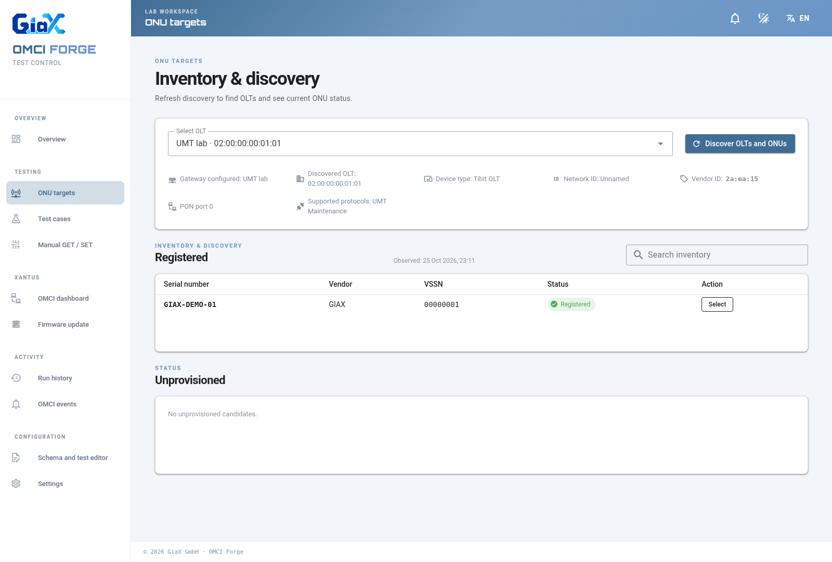Viewport: 832px width, 562px height.
Task: Click the ONU targets antenna icon
Action: tap(16, 193)
